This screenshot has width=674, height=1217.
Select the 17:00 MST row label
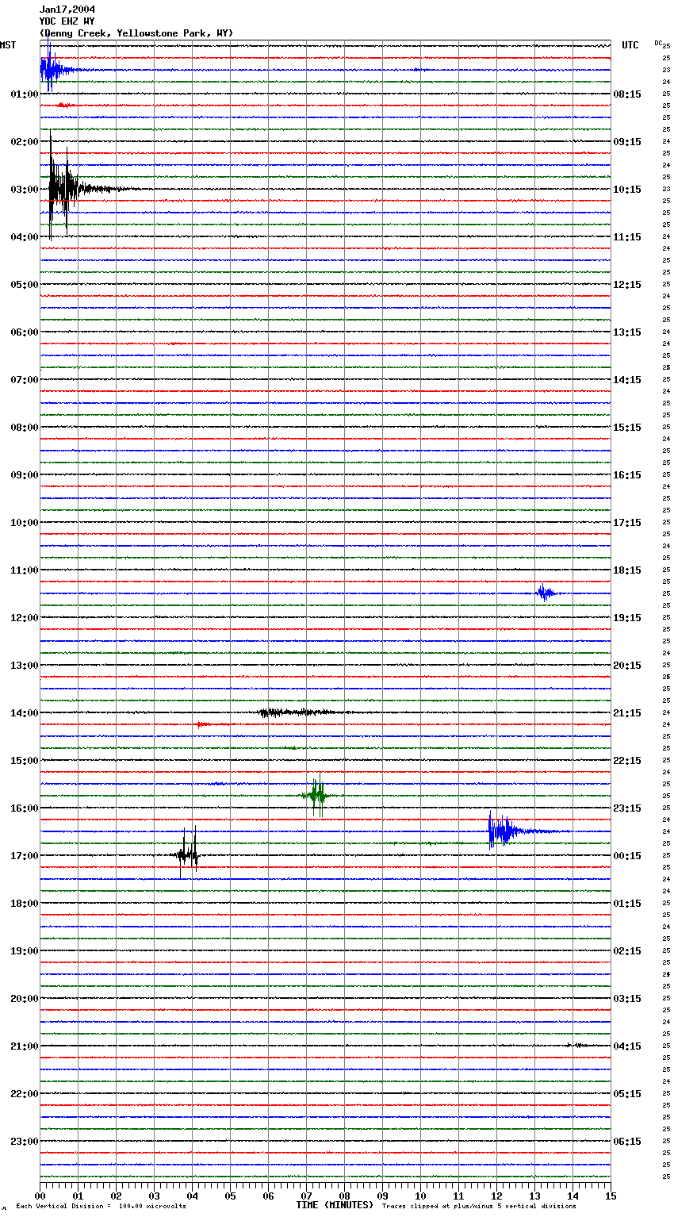pos(24,856)
